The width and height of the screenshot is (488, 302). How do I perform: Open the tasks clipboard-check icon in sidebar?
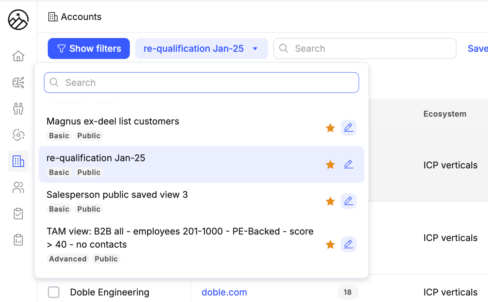18,214
